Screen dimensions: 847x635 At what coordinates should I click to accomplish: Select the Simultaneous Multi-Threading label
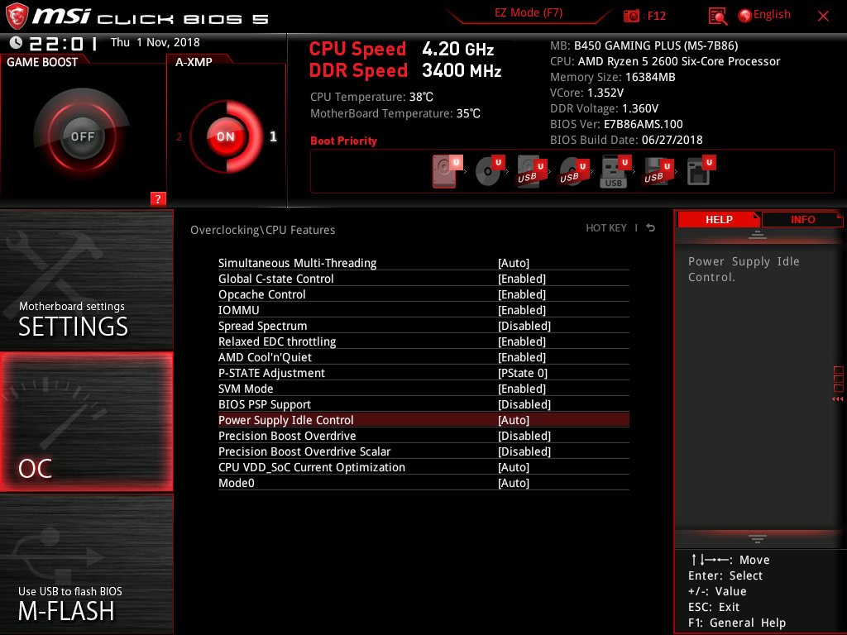coord(297,263)
